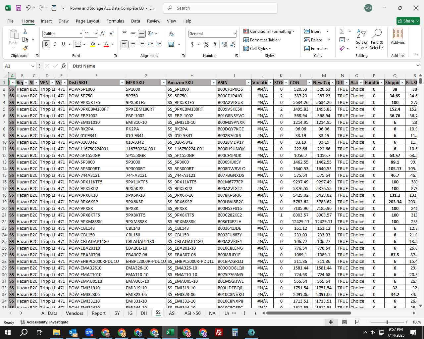The image size is (424, 339).
Task: Apply the yellow Fill Color swatch
Action: click(93, 44)
